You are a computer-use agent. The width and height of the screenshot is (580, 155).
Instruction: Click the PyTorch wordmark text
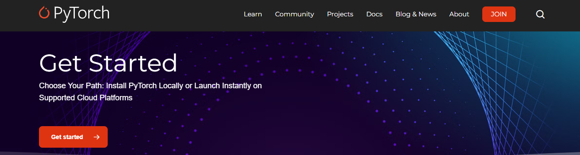pos(81,13)
